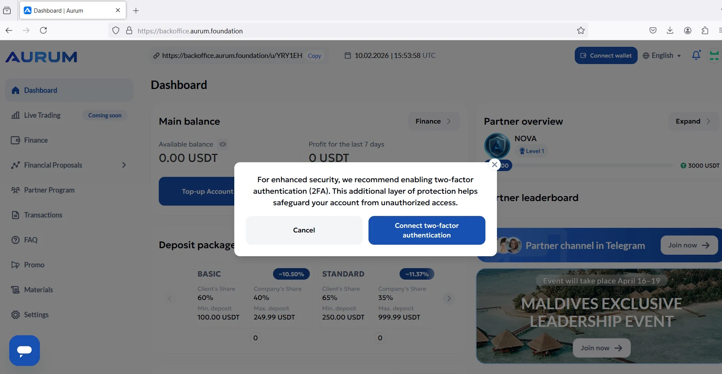This screenshot has width=722, height=374.
Task: Click the Financial Proposals graph icon
Action: 15,165
